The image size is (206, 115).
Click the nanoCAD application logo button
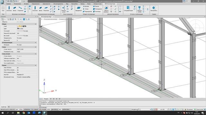click(2, 2)
